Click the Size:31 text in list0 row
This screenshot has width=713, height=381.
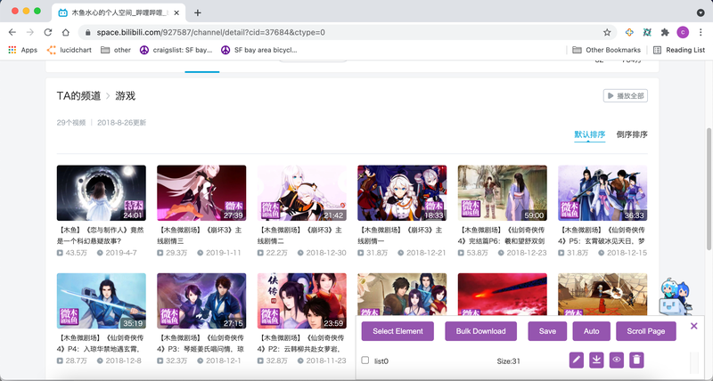pyautogui.click(x=508, y=361)
